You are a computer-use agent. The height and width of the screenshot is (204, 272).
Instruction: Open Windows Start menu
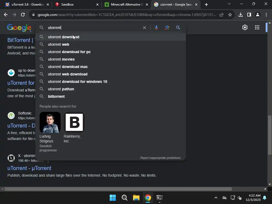(x=113, y=198)
